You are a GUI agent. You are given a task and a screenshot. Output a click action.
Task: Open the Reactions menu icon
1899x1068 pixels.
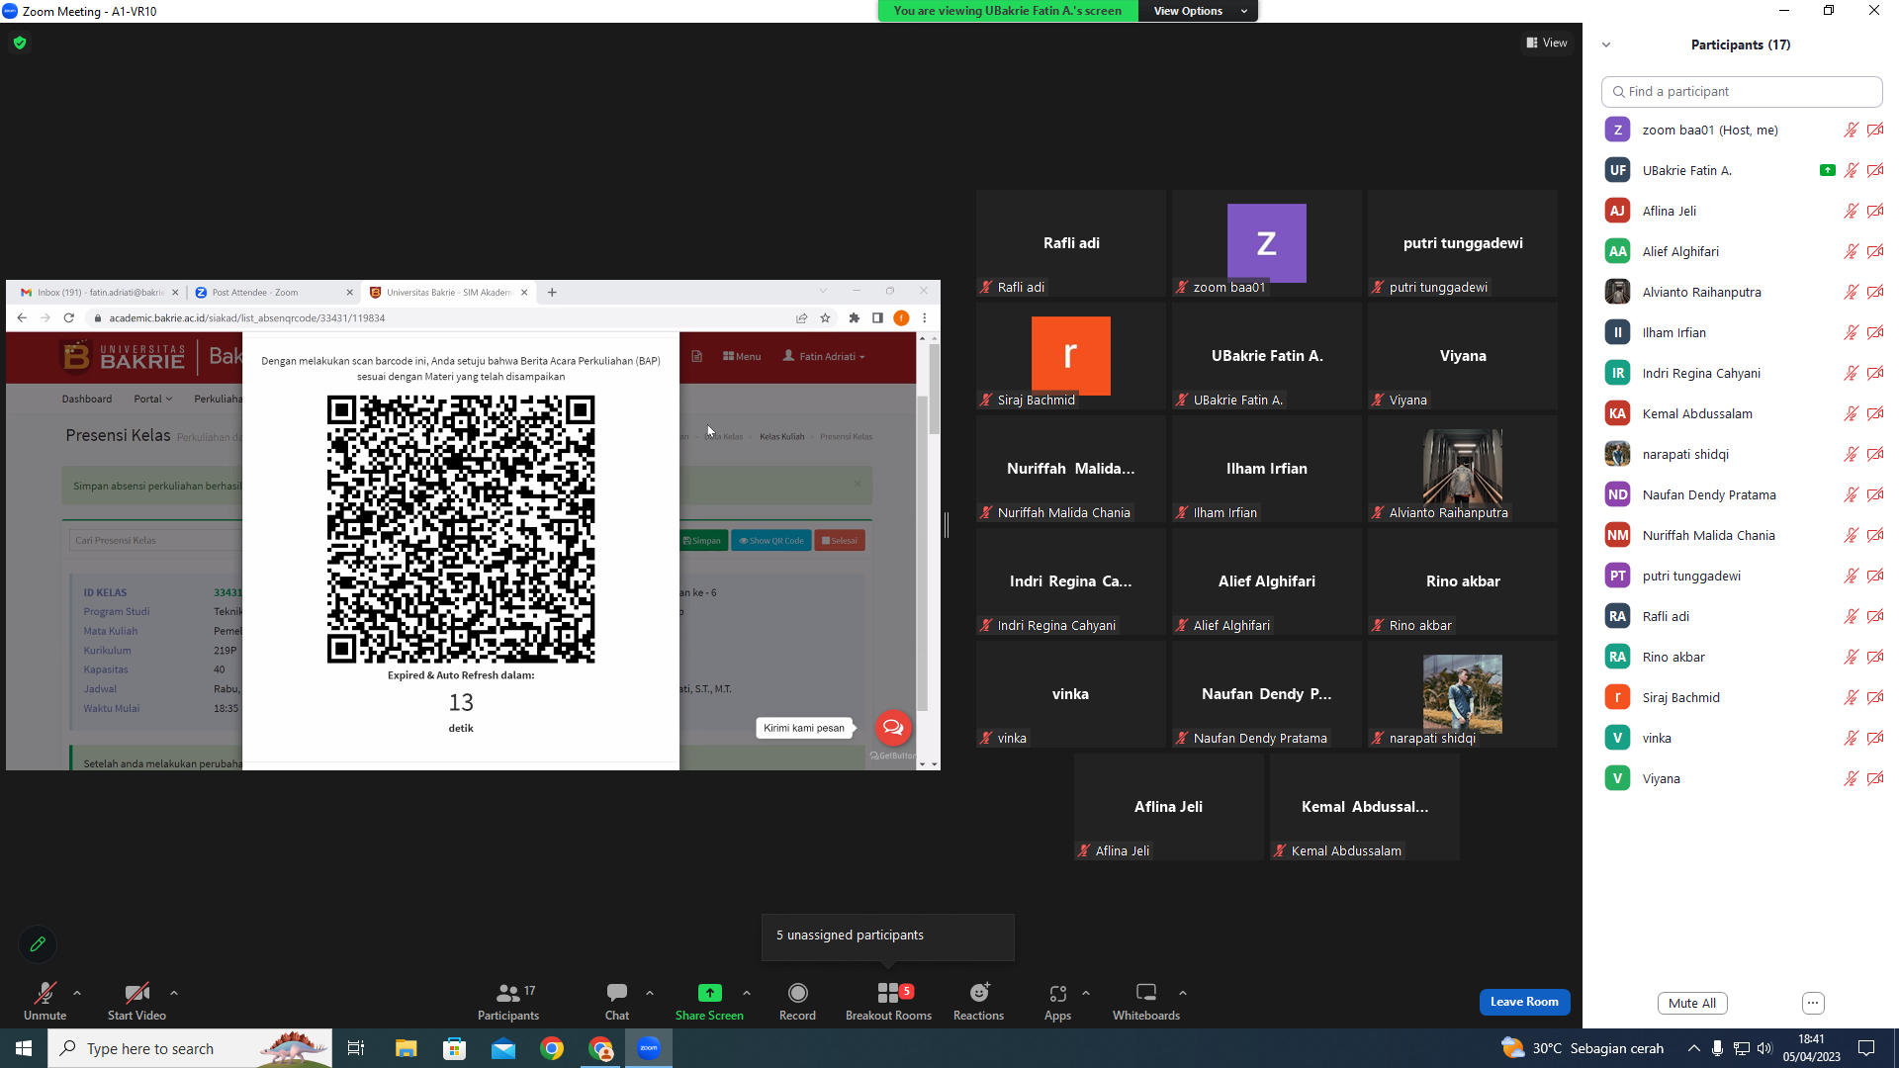click(x=979, y=993)
